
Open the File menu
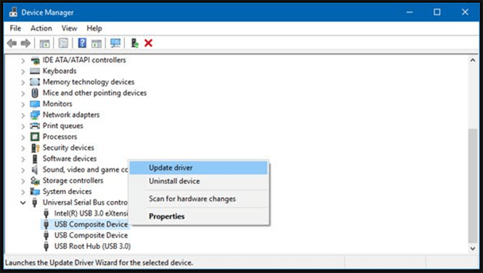point(16,28)
